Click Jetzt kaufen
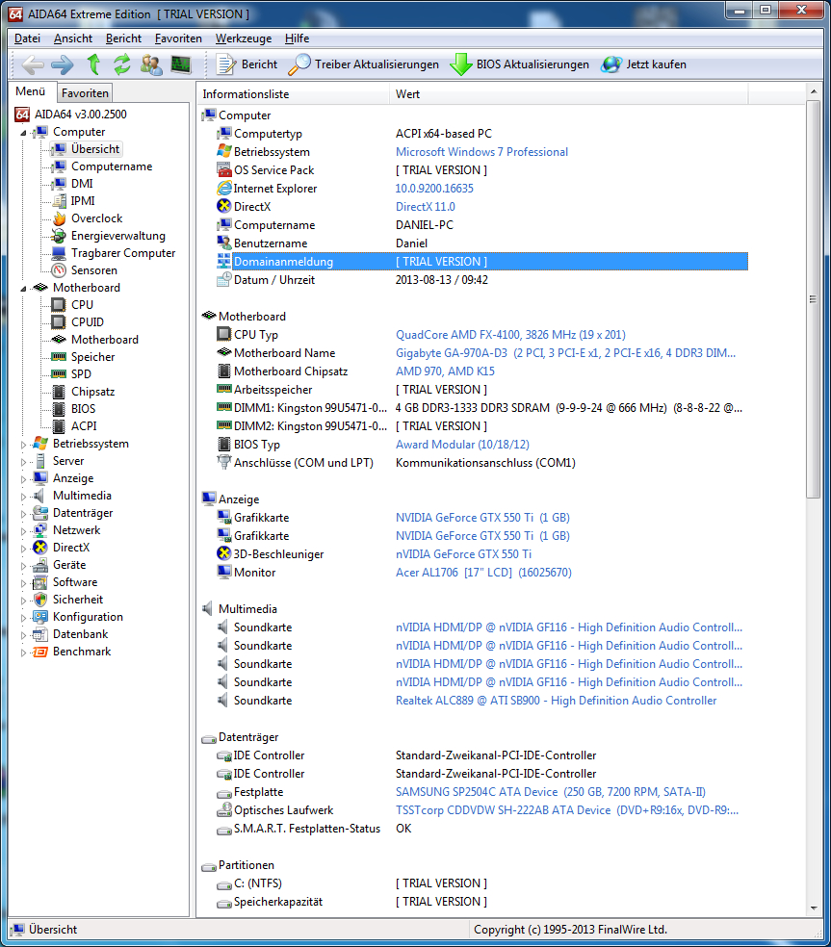The width and height of the screenshot is (831, 947). (x=644, y=64)
